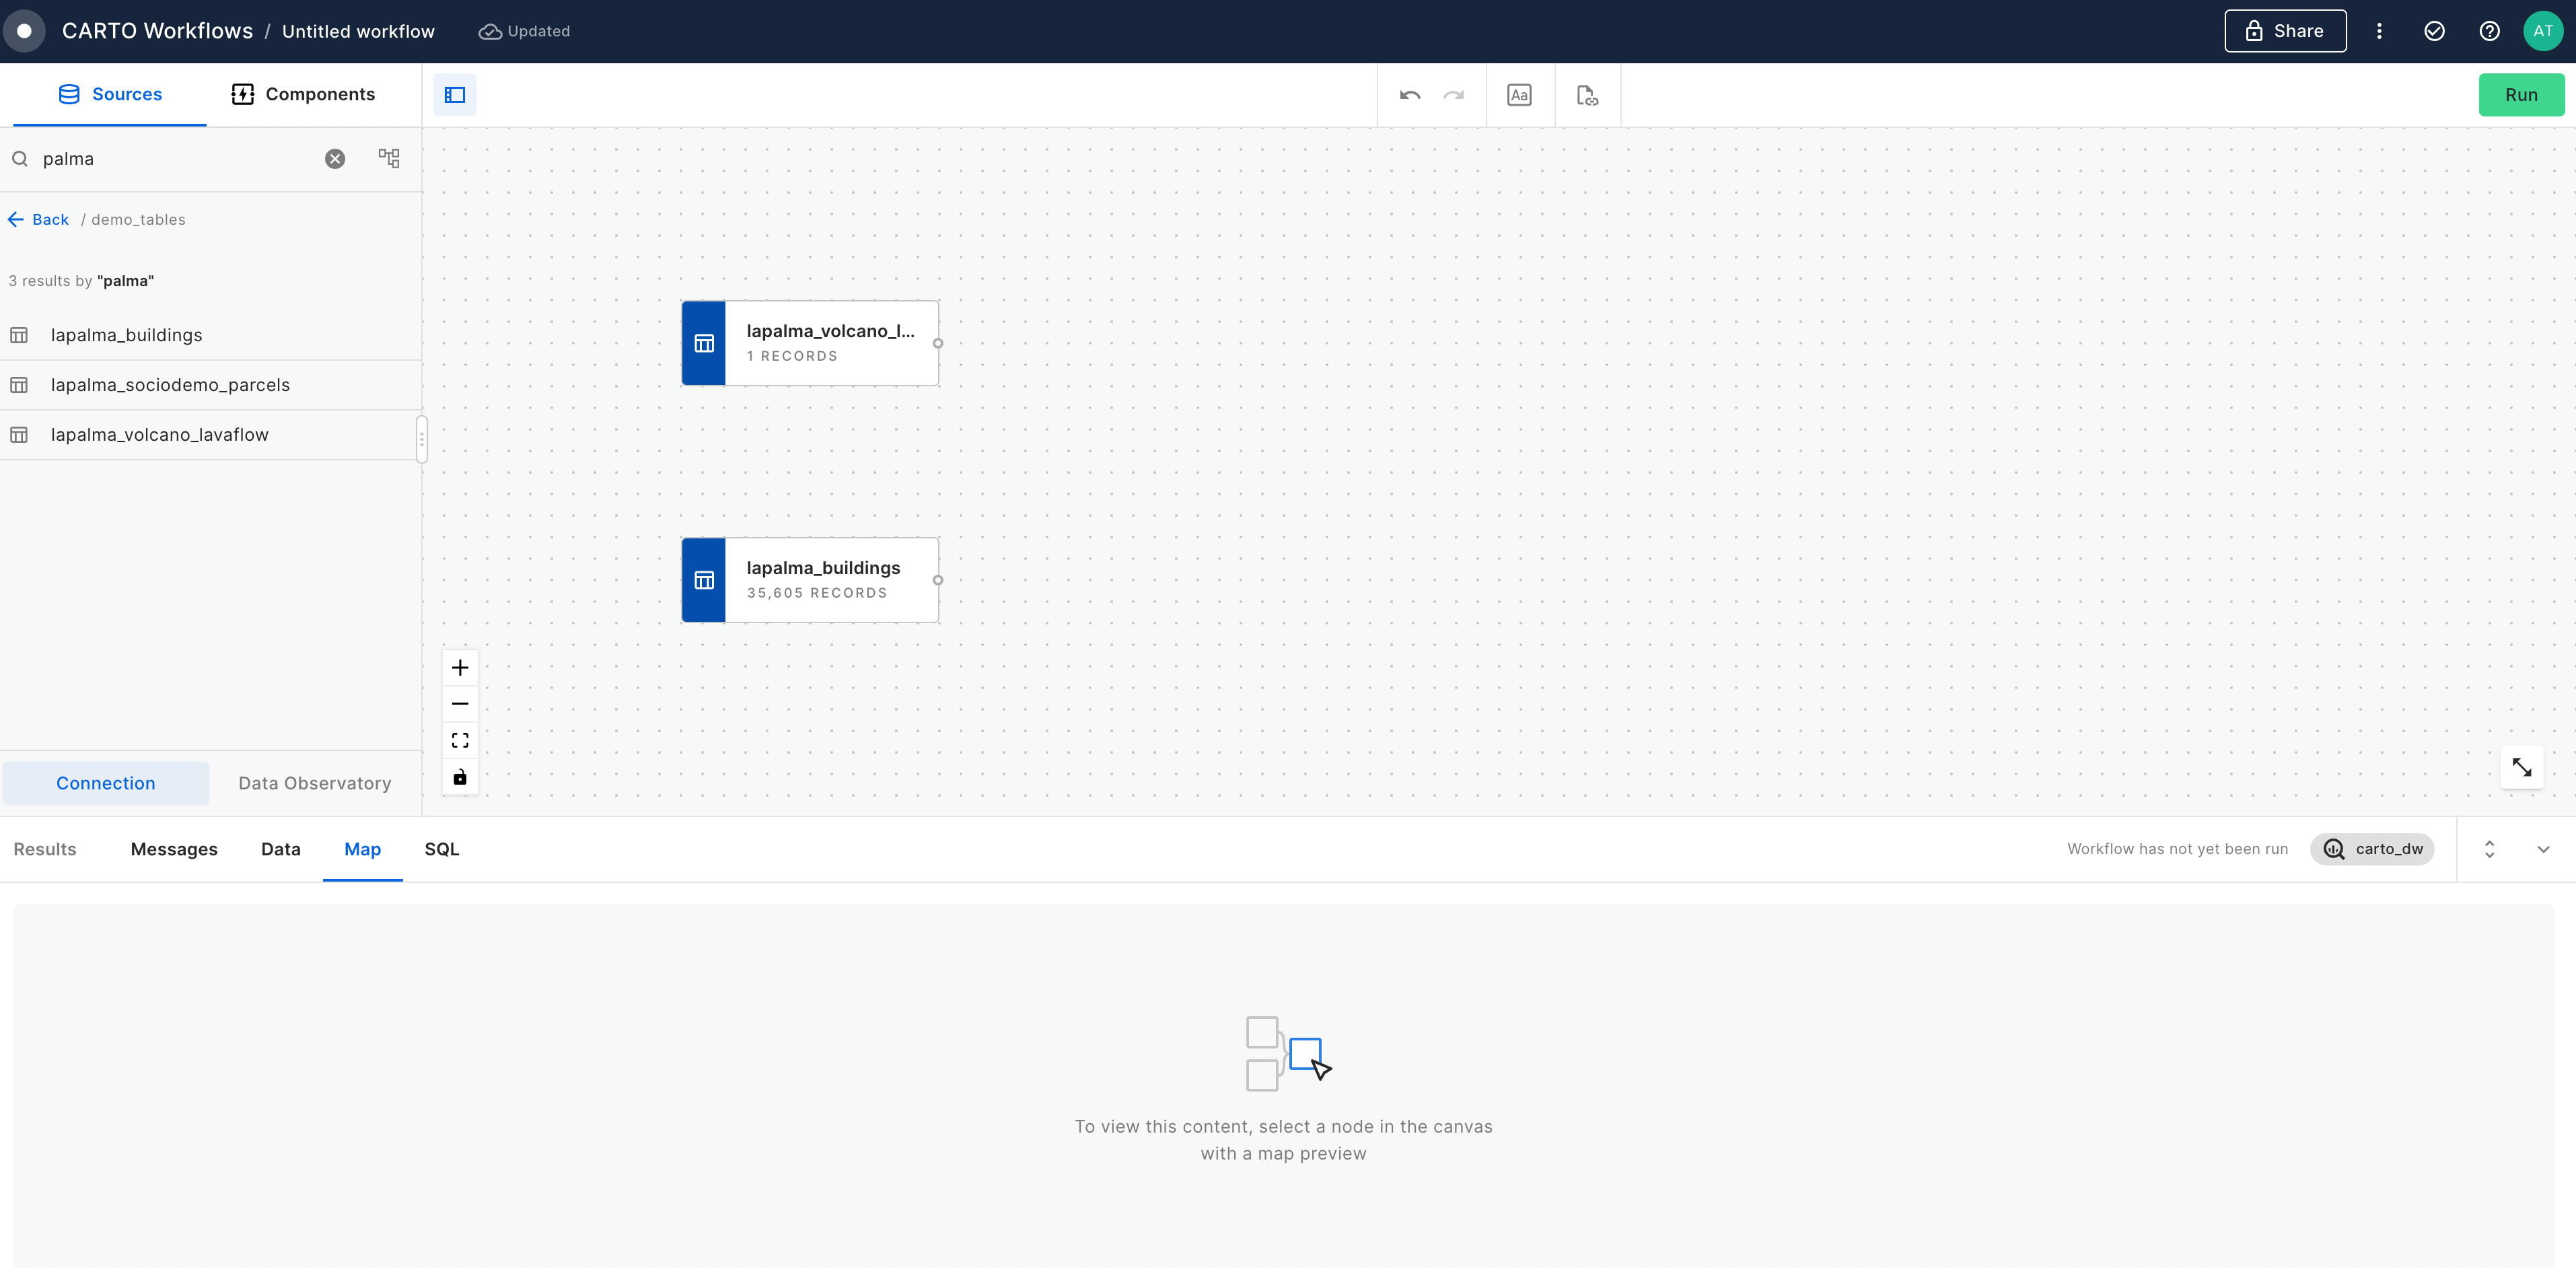Open the help question mark icon
The height and width of the screenshot is (1280, 2576).
2489,31
